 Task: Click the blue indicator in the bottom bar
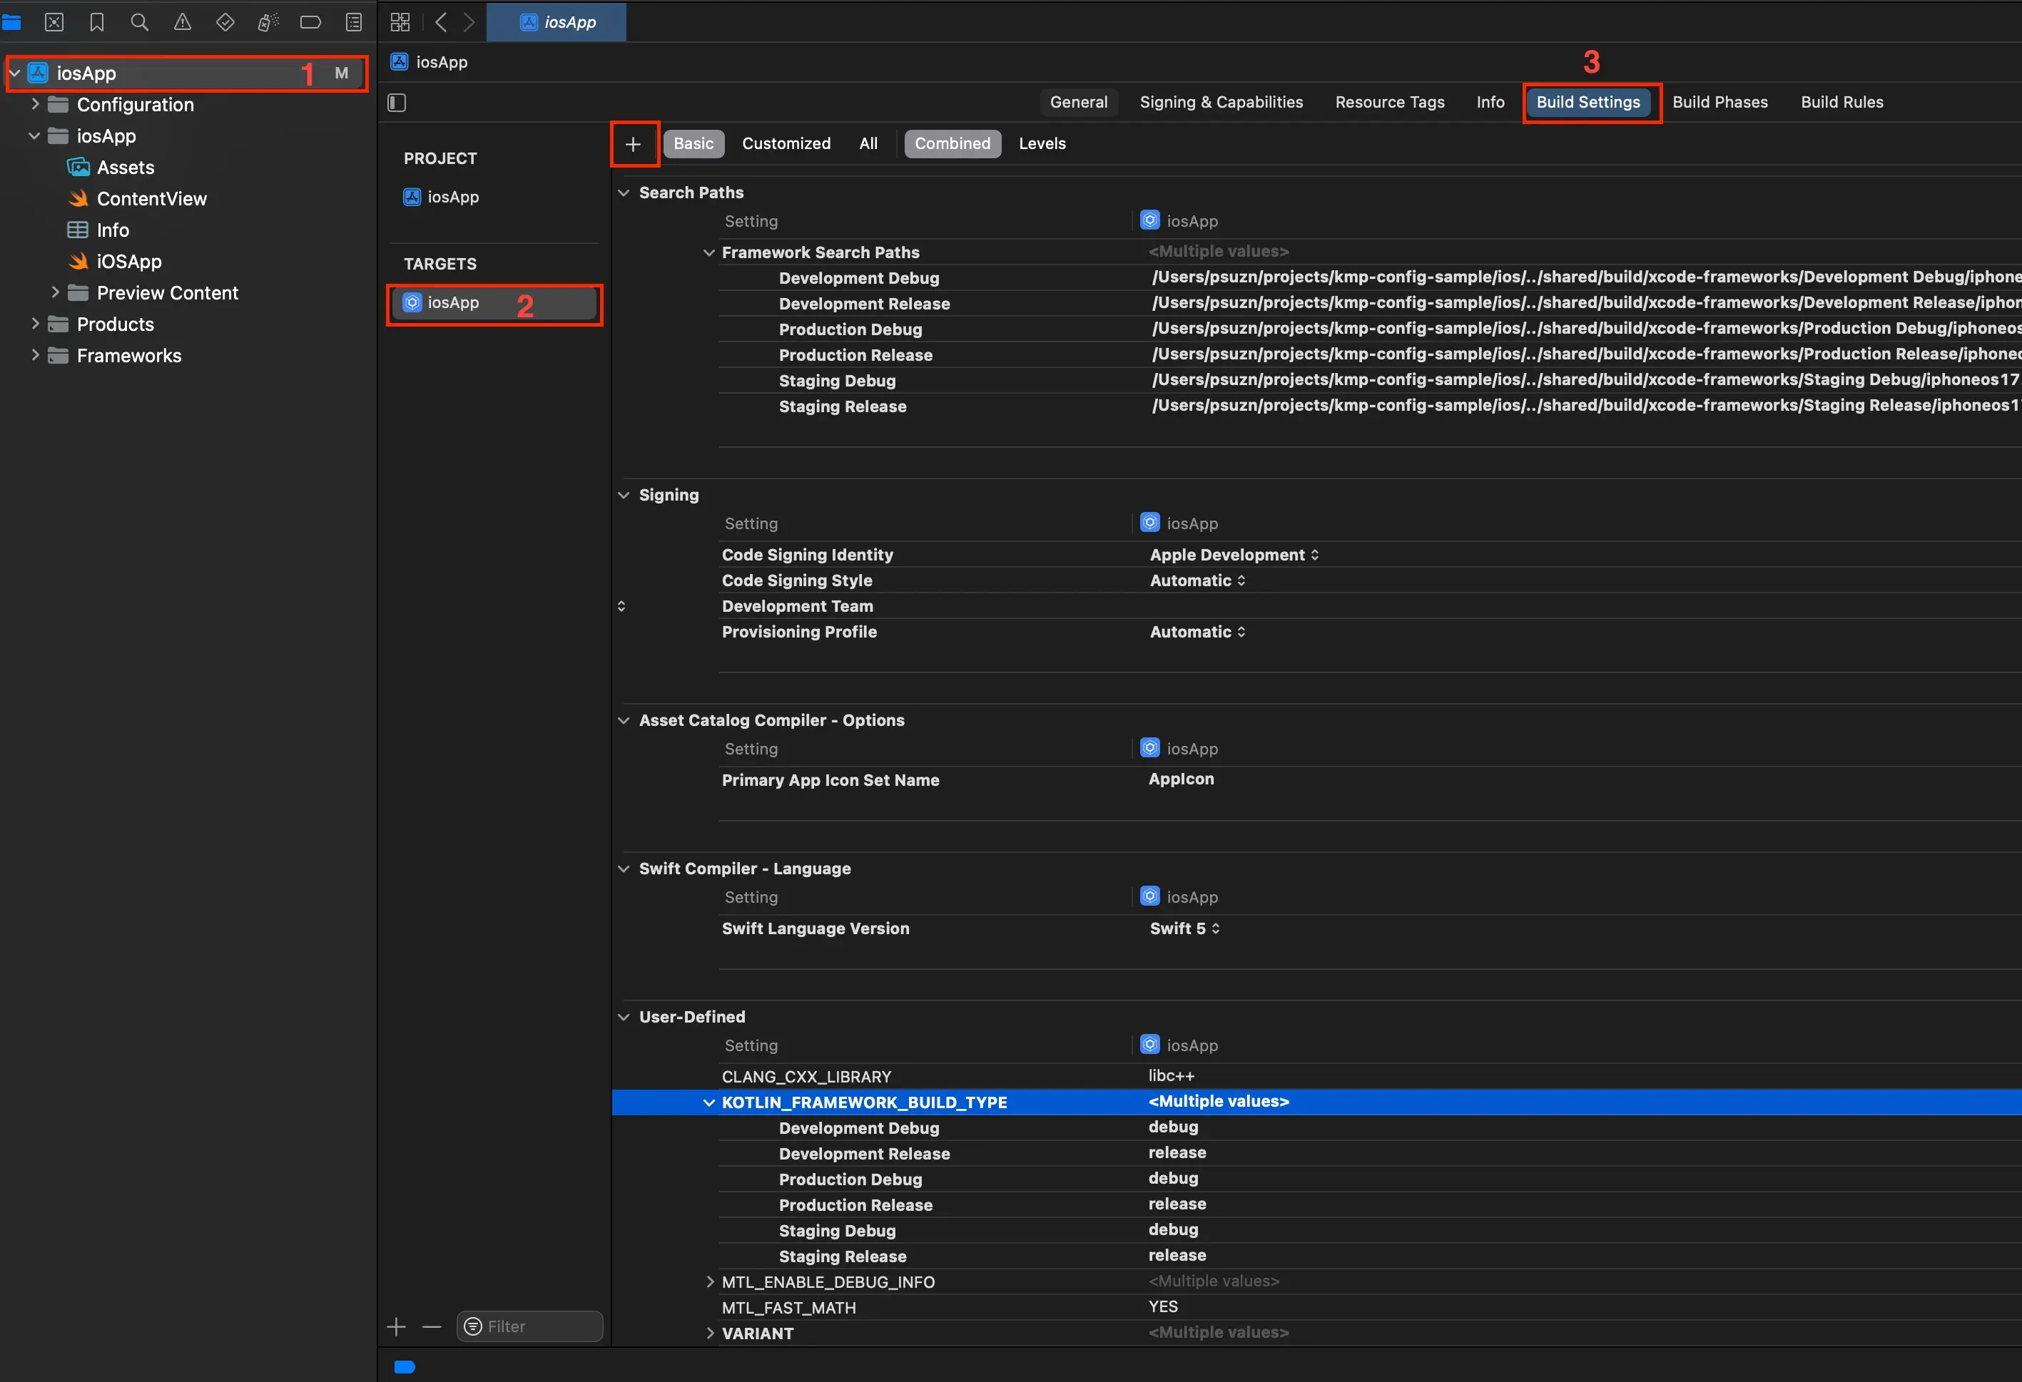pyautogui.click(x=405, y=1366)
